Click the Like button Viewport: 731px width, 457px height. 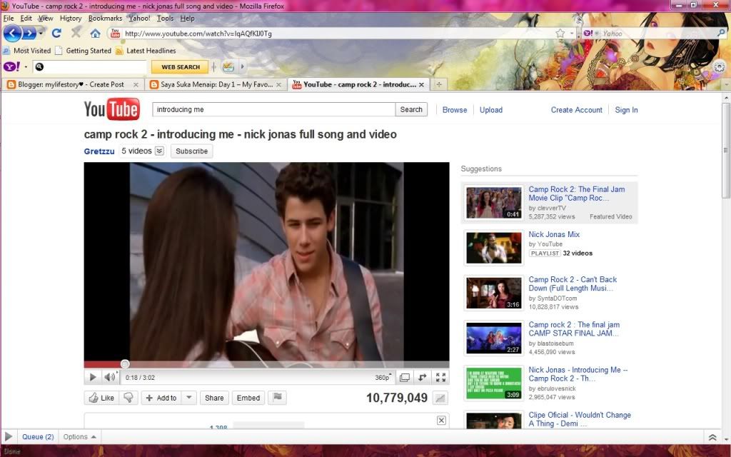pyautogui.click(x=101, y=398)
